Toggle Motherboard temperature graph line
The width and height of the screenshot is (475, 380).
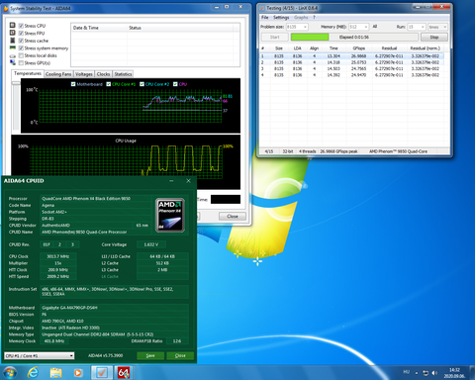73,84
